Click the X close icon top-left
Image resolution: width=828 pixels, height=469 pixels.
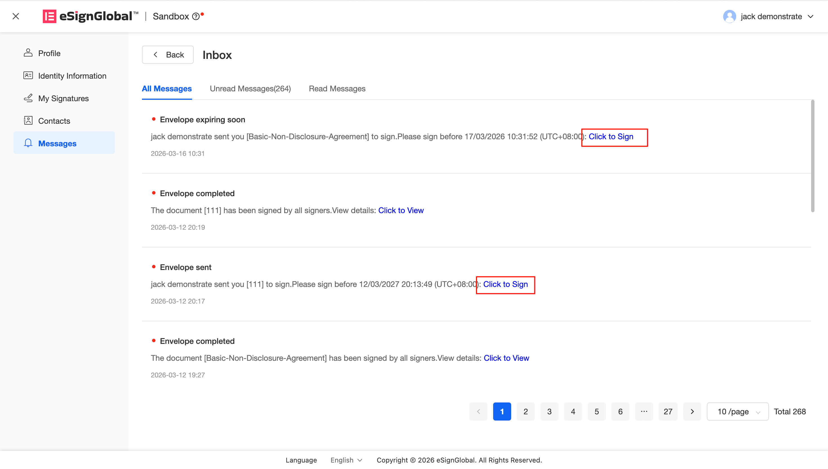coord(16,16)
